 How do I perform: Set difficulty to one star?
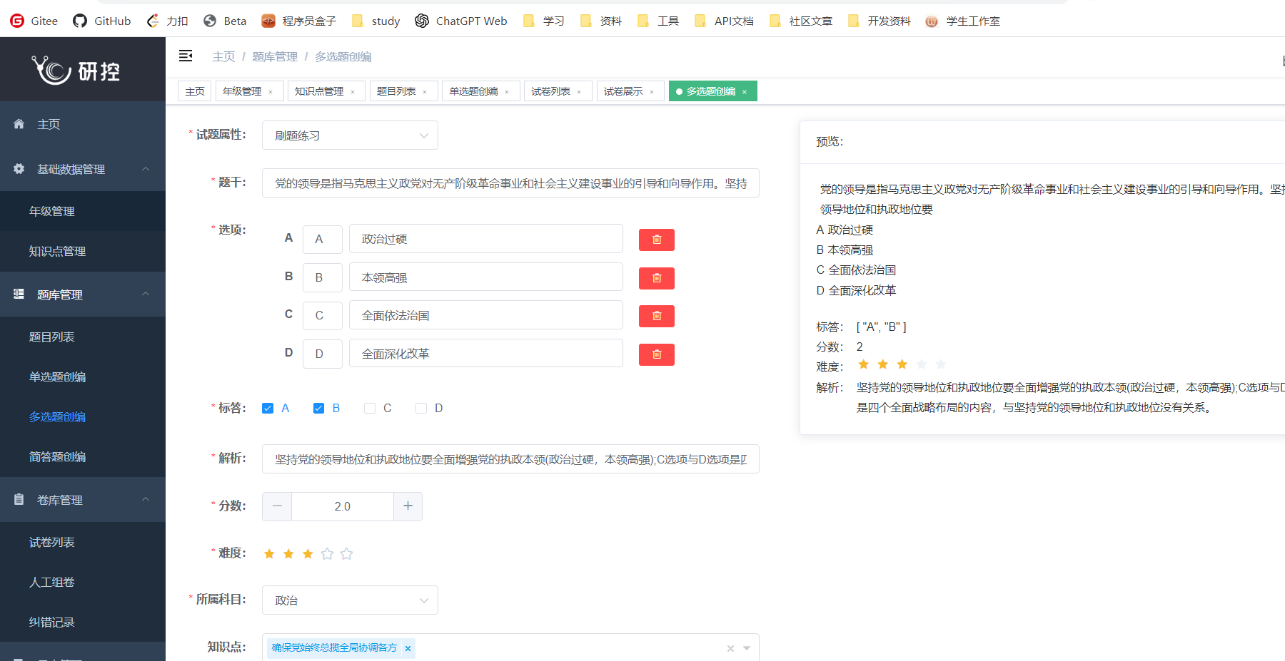click(x=269, y=554)
